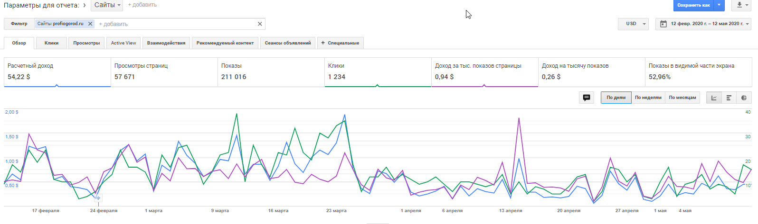Group the chart by weeks (По неделям)
Viewport: 758px width, 224px height.
(x=648, y=98)
